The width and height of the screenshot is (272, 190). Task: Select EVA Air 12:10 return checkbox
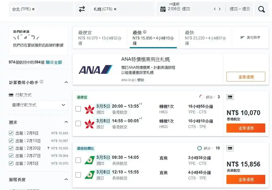coord(78,175)
